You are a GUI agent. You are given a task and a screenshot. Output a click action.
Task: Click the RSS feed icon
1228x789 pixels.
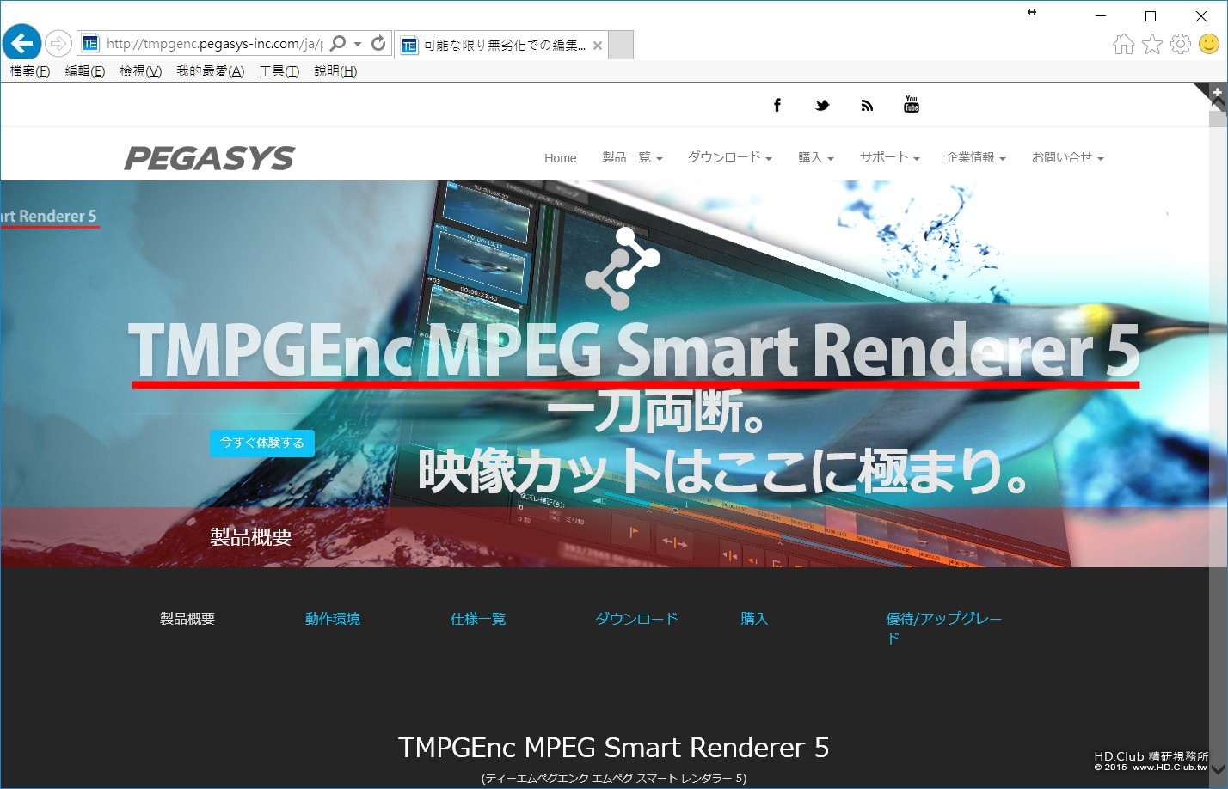[867, 105]
